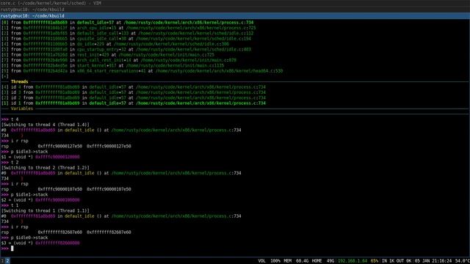Select stack frame [3] cpuidle_idle_call line

tap(126, 39)
